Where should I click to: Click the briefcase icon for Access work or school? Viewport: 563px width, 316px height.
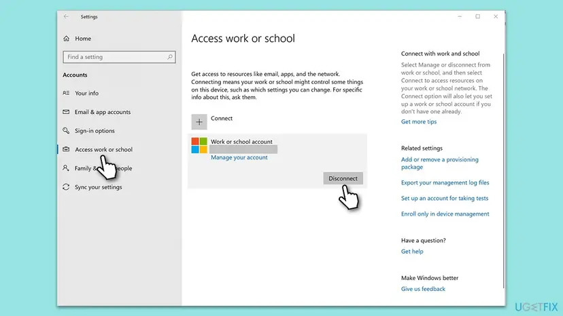(66, 149)
